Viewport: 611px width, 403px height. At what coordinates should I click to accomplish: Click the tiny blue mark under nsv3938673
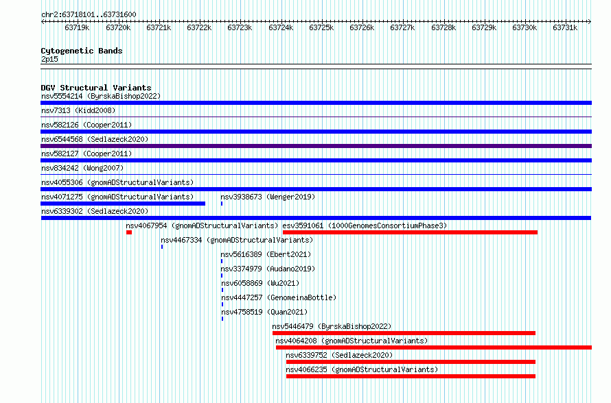(222, 204)
